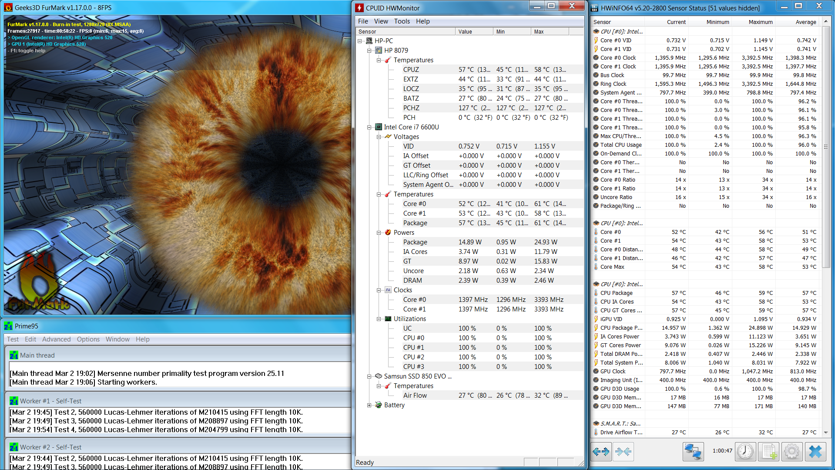
Task: Collapse the Utilizations section
Action: (x=379, y=319)
